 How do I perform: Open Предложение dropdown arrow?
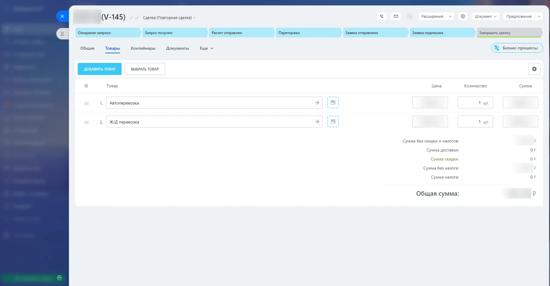[x=539, y=16]
